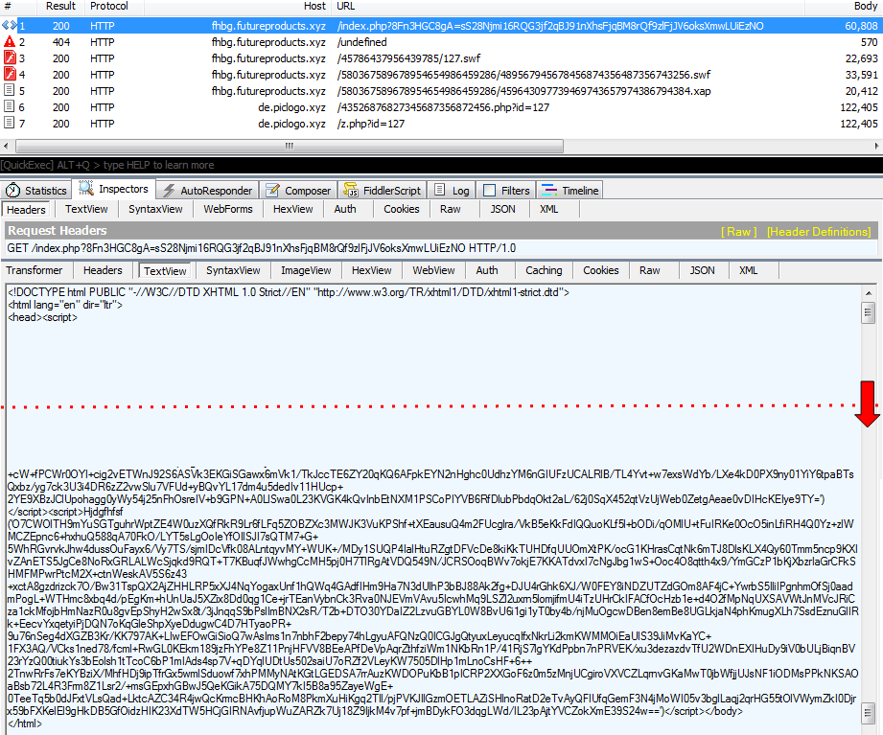Click body size 33,591
The height and width of the screenshot is (735, 883).
(x=861, y=75)
